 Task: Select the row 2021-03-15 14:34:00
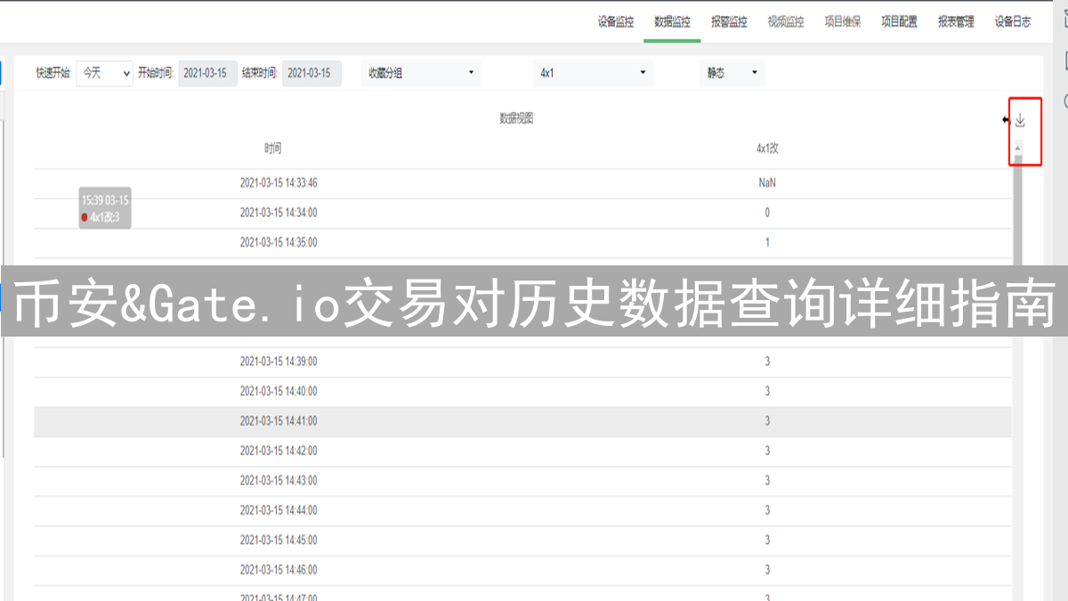(522, 213)
